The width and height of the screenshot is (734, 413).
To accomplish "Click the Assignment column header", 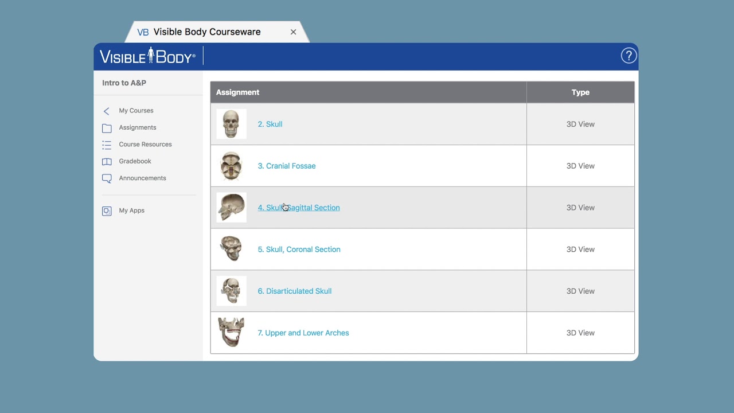I will pyautogui.click(x=368, y=92).
